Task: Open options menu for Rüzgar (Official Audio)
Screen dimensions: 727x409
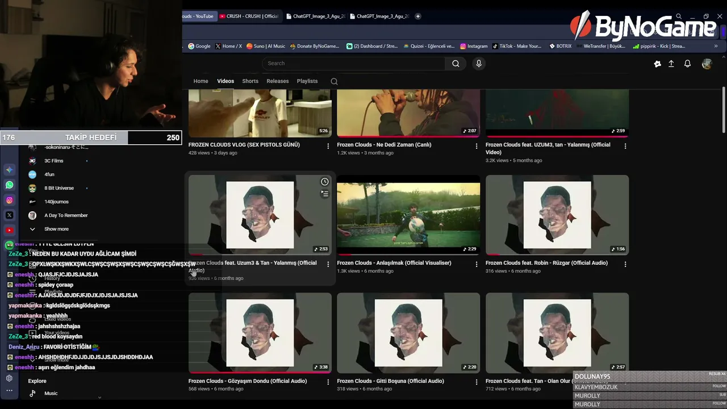Action: click(x=625, y=264)
